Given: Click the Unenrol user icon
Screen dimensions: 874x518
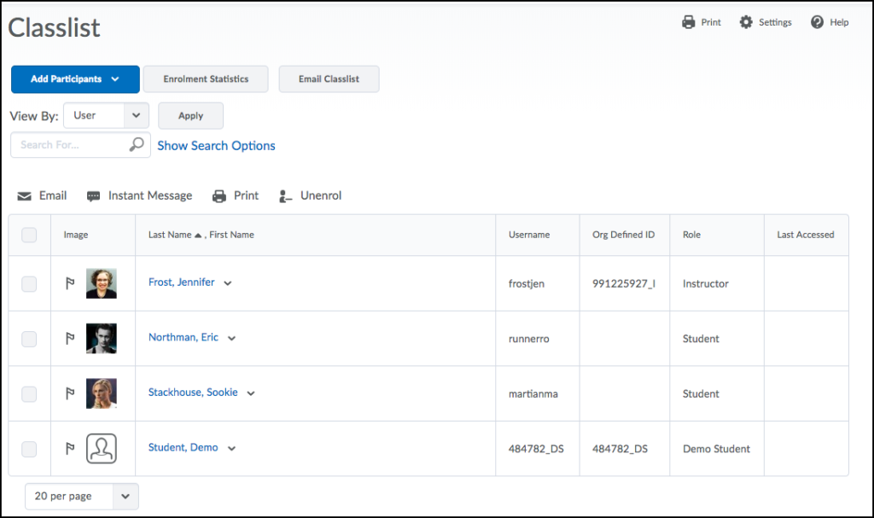Looking at the screenshot, I should [x=286, y=196].
